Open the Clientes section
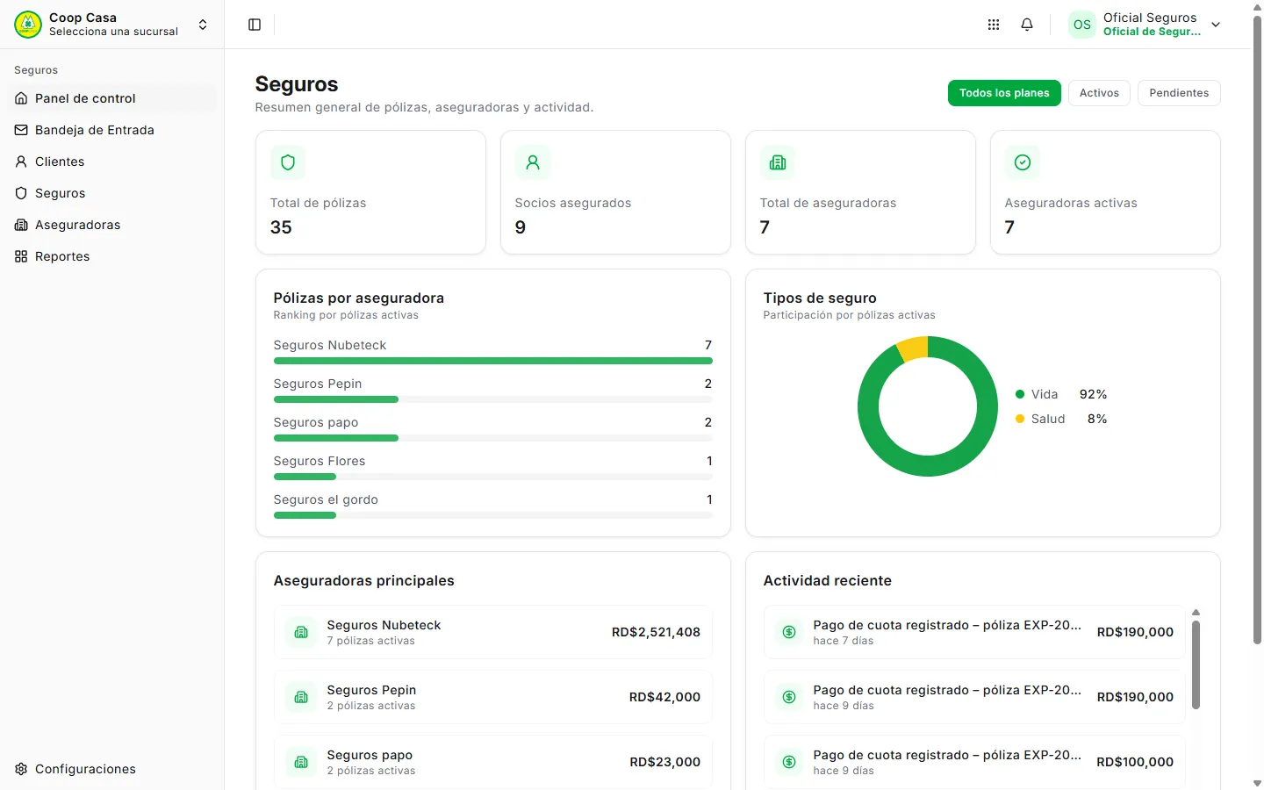Image resolution: width=1264 pixels, height=790 pixels. (111, 162)
